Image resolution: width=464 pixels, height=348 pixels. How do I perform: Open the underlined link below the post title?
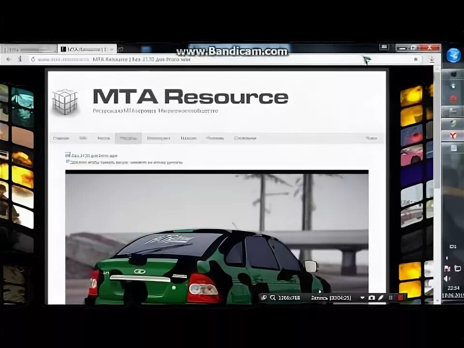click(x=126, y=162)
